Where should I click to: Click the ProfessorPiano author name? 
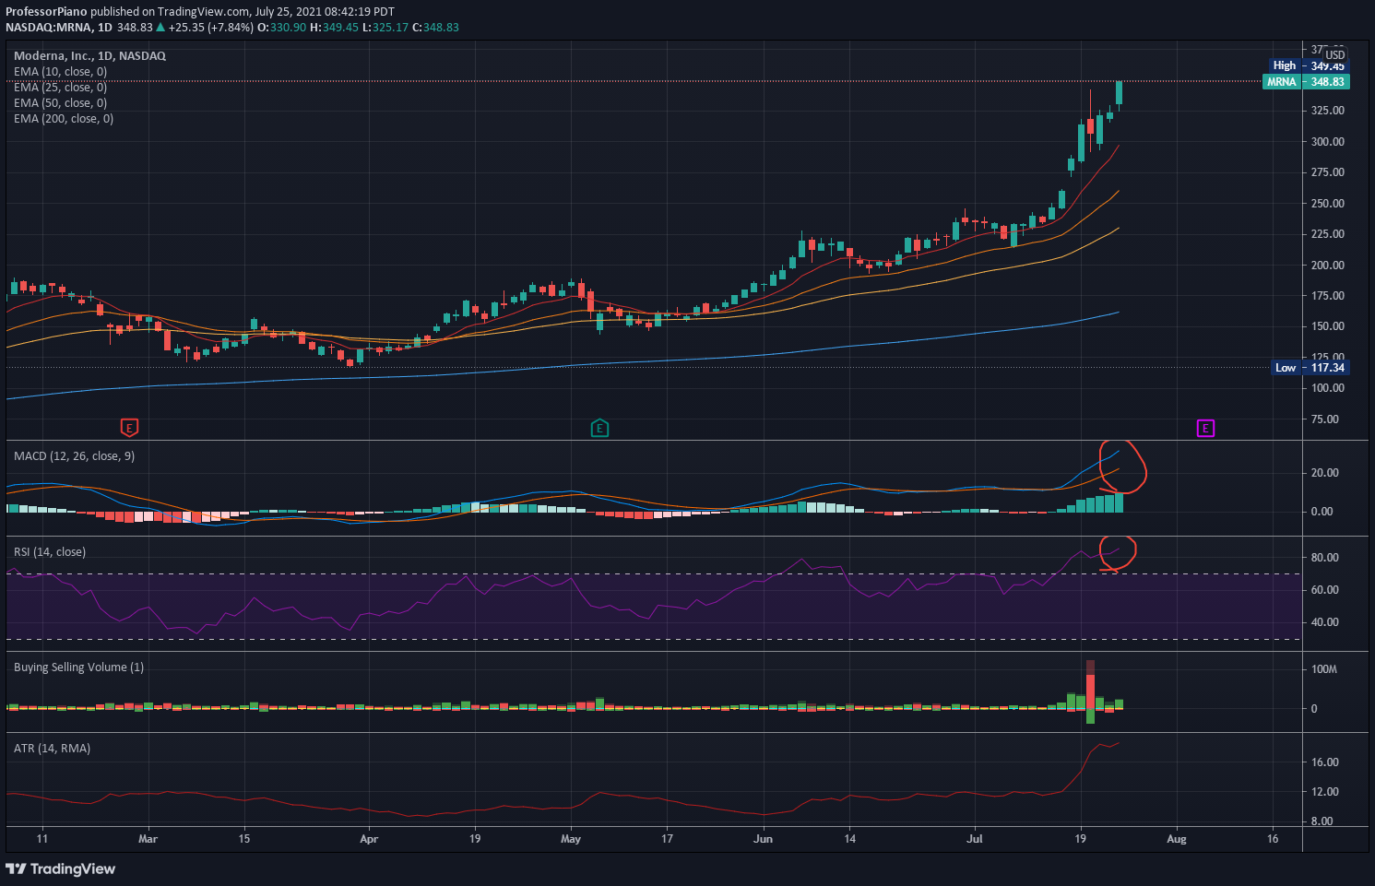pyautogui.click(x=46, y=12)
